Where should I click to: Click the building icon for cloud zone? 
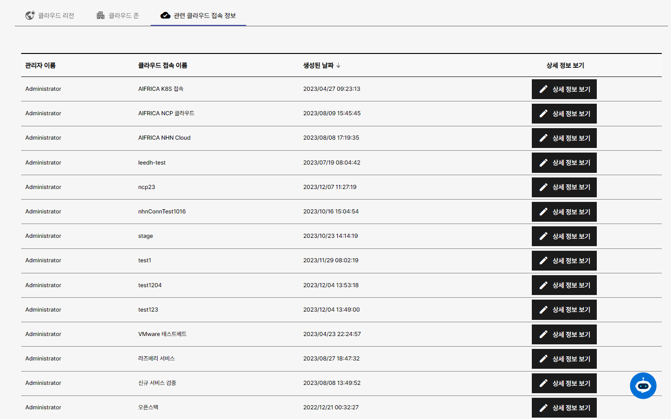[x=100, y=16]
